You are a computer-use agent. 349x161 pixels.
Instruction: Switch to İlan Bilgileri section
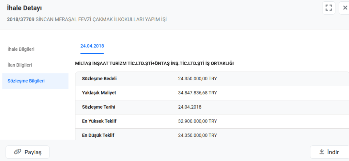tap(20, 65)
